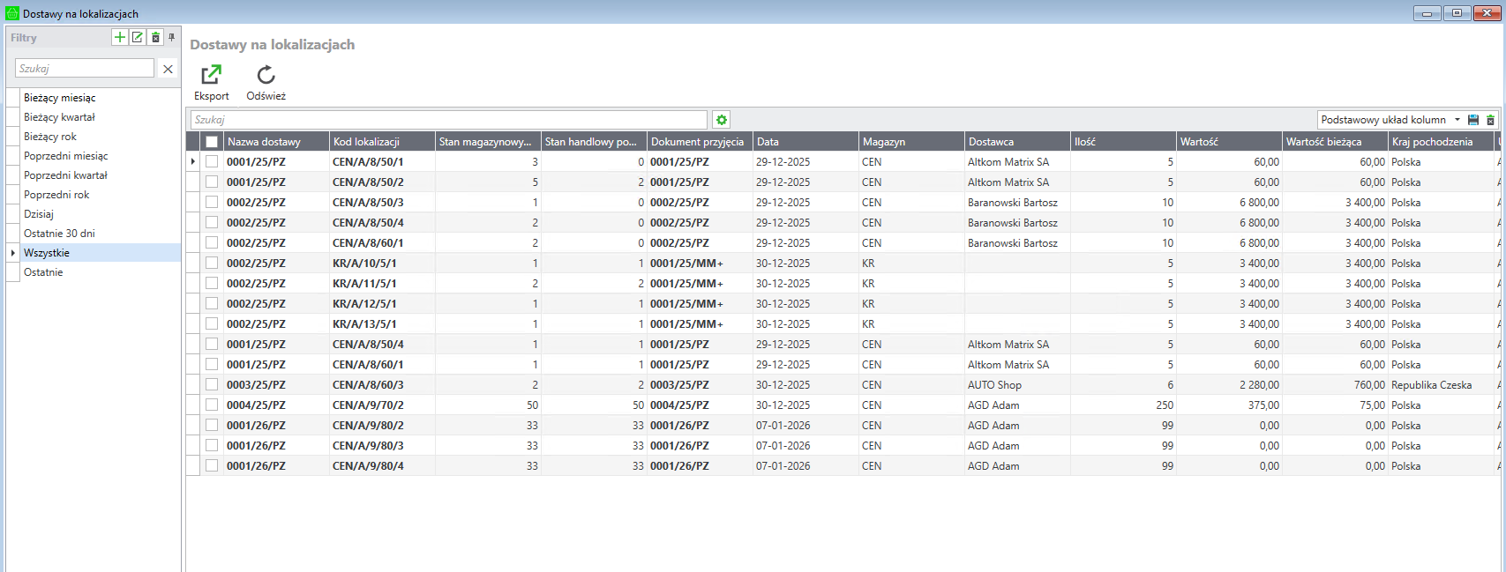Tick the checkbox for location KR/A/10/5/1

click(212, 264)
